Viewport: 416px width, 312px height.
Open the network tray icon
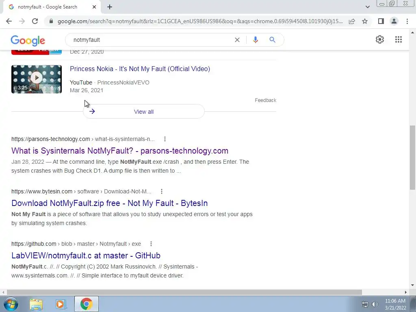coord(365,304)
